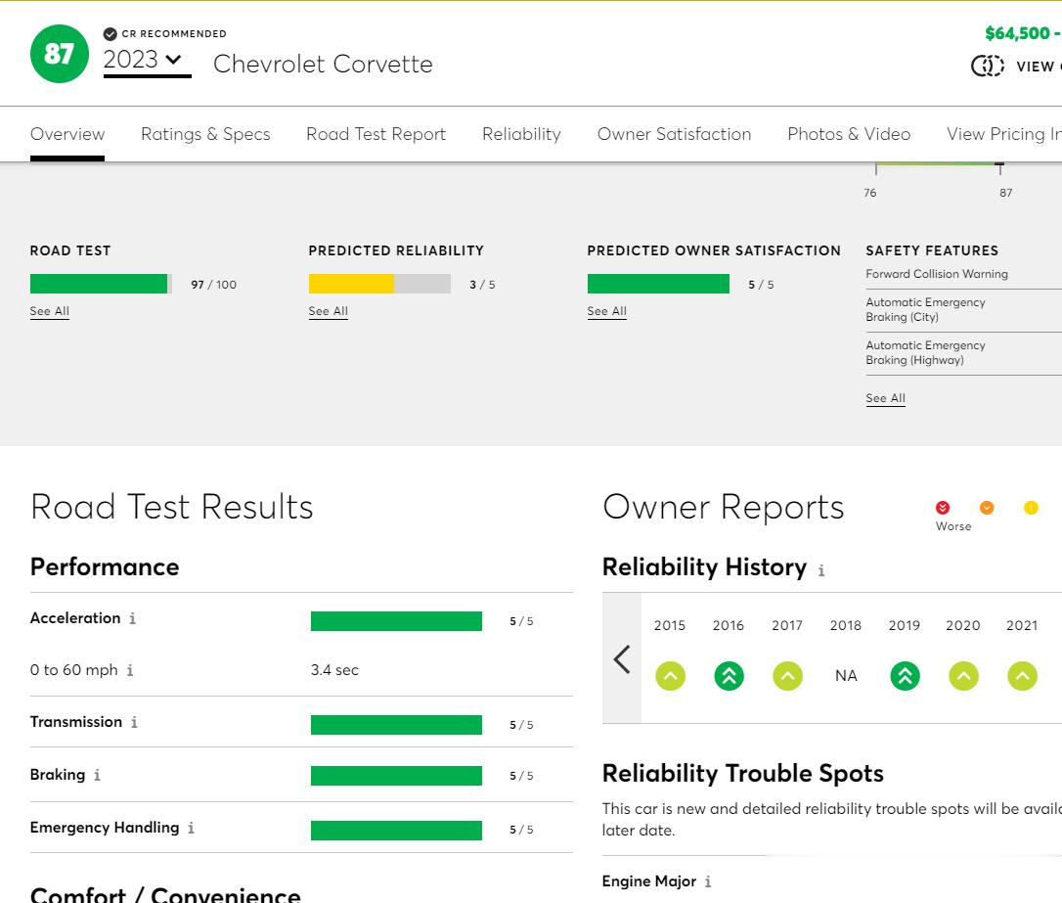Click See All under Predicted Reliability
The width and height of the screenshot is (1062, 903).
point(328,311)
